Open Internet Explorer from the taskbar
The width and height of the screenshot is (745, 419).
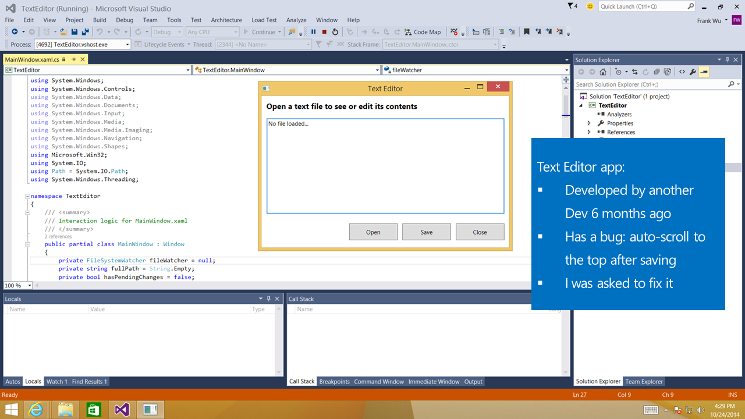coord(37,410)
